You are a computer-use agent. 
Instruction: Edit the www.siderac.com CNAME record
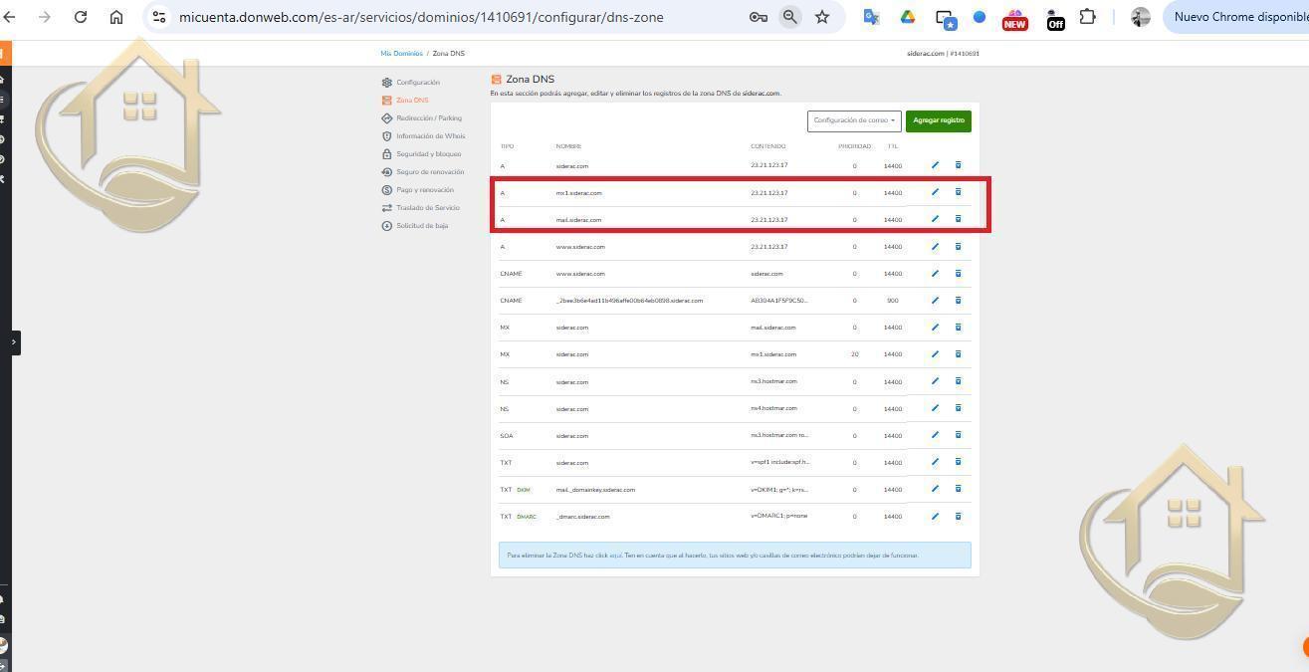click(935, 273)
